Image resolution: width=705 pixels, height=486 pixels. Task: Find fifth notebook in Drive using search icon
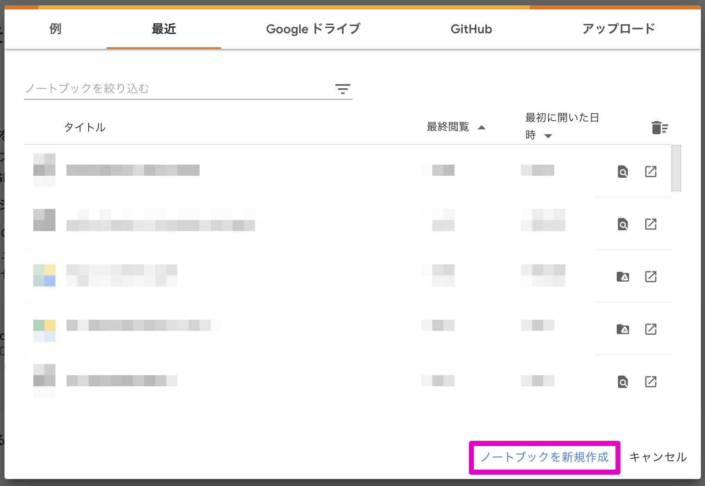[x=623, y=382]
